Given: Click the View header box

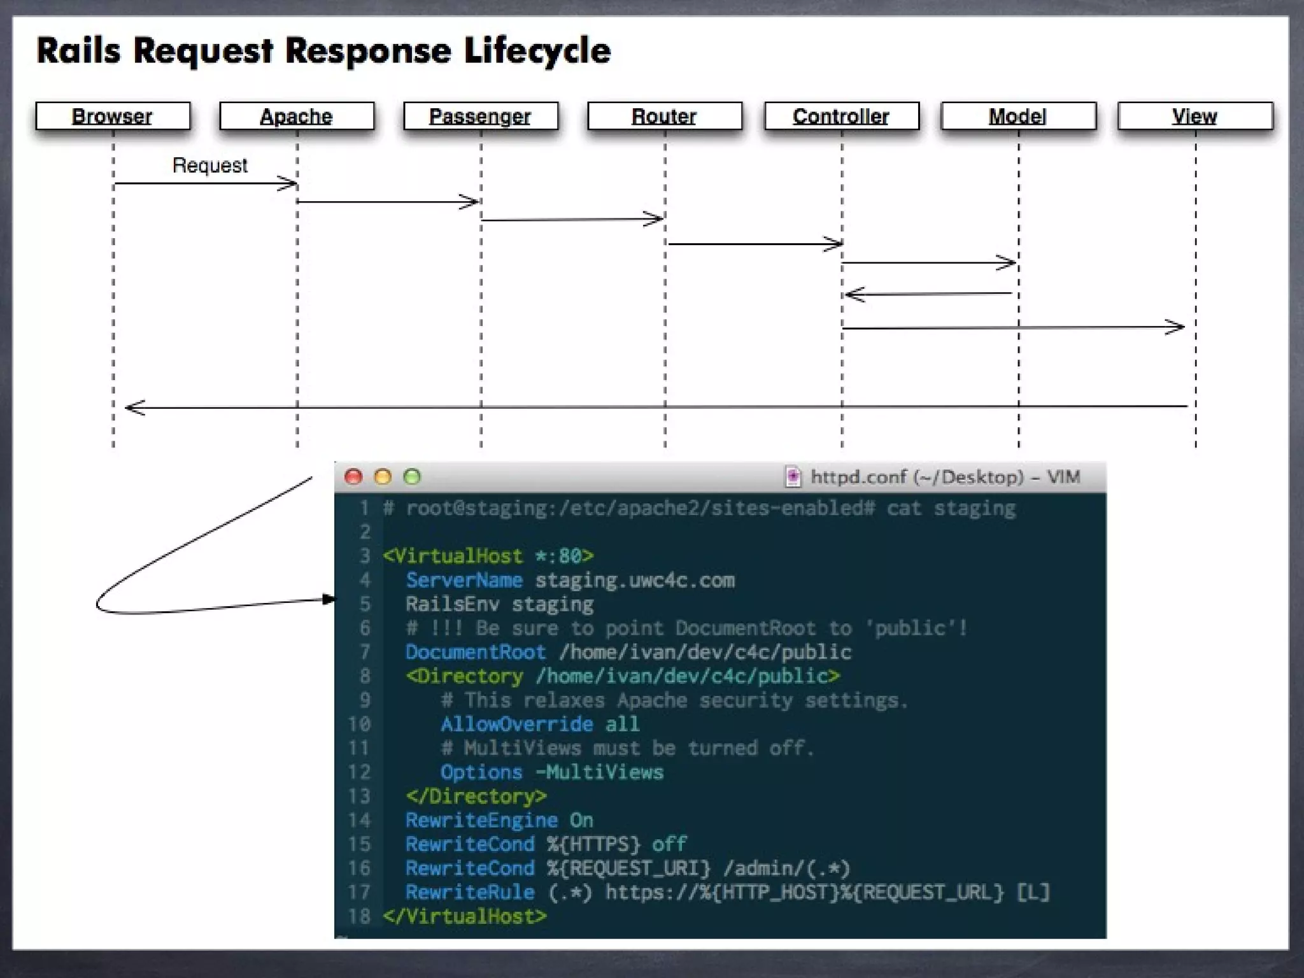Looking at the screenshot, I should 1195,116.
